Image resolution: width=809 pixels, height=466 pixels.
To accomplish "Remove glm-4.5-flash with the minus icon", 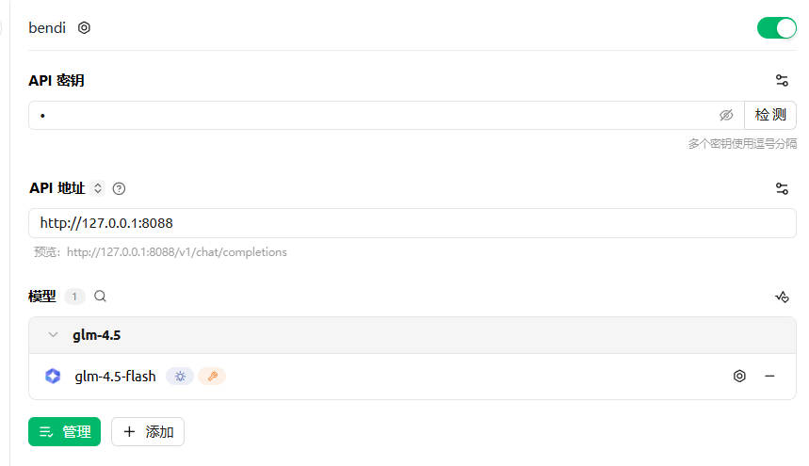I will (769, 377).
